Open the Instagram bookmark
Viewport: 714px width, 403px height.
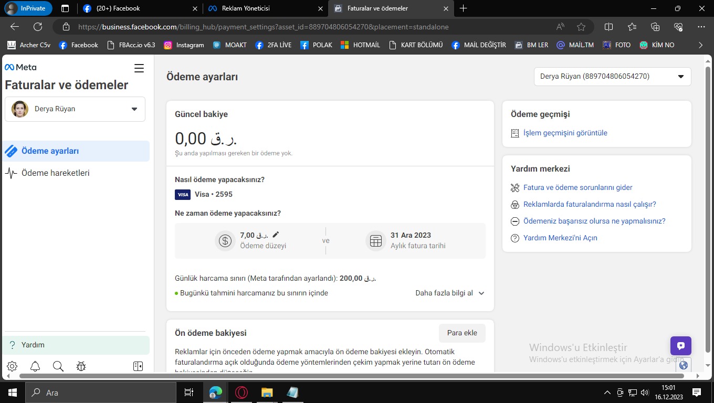pyautogui.click(x=184, y=45)
